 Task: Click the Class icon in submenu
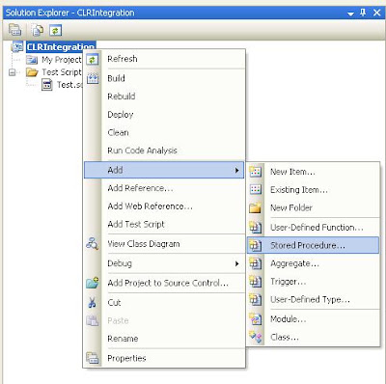click(x=256, y=337)
